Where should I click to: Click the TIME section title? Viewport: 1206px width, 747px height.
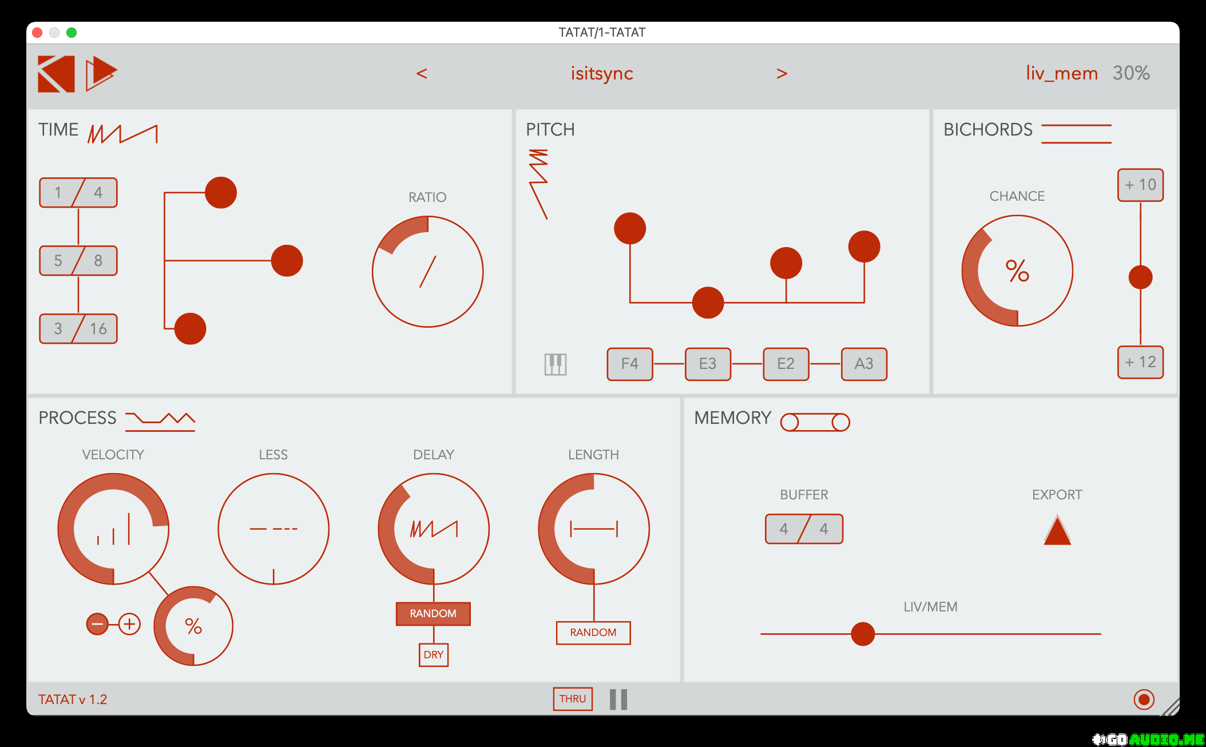pos(58,130)
